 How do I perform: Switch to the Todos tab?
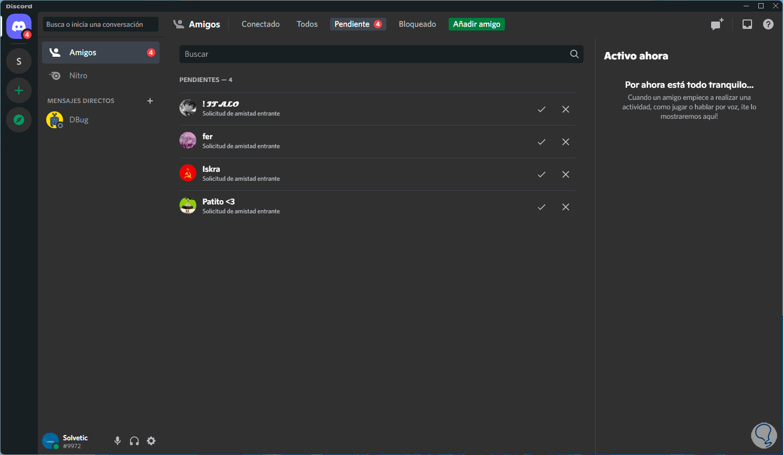tap(307, 24)
